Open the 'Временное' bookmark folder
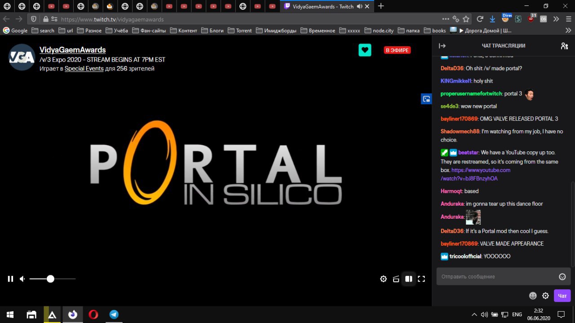 318,31
